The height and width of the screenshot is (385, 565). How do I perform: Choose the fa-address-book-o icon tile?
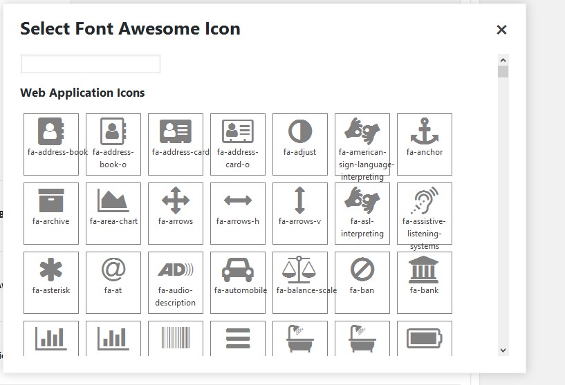click(x=113, y=144)
